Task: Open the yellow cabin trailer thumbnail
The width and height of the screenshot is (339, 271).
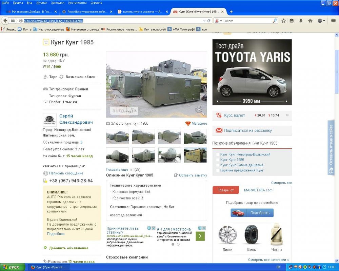Action: click(195, 155)
